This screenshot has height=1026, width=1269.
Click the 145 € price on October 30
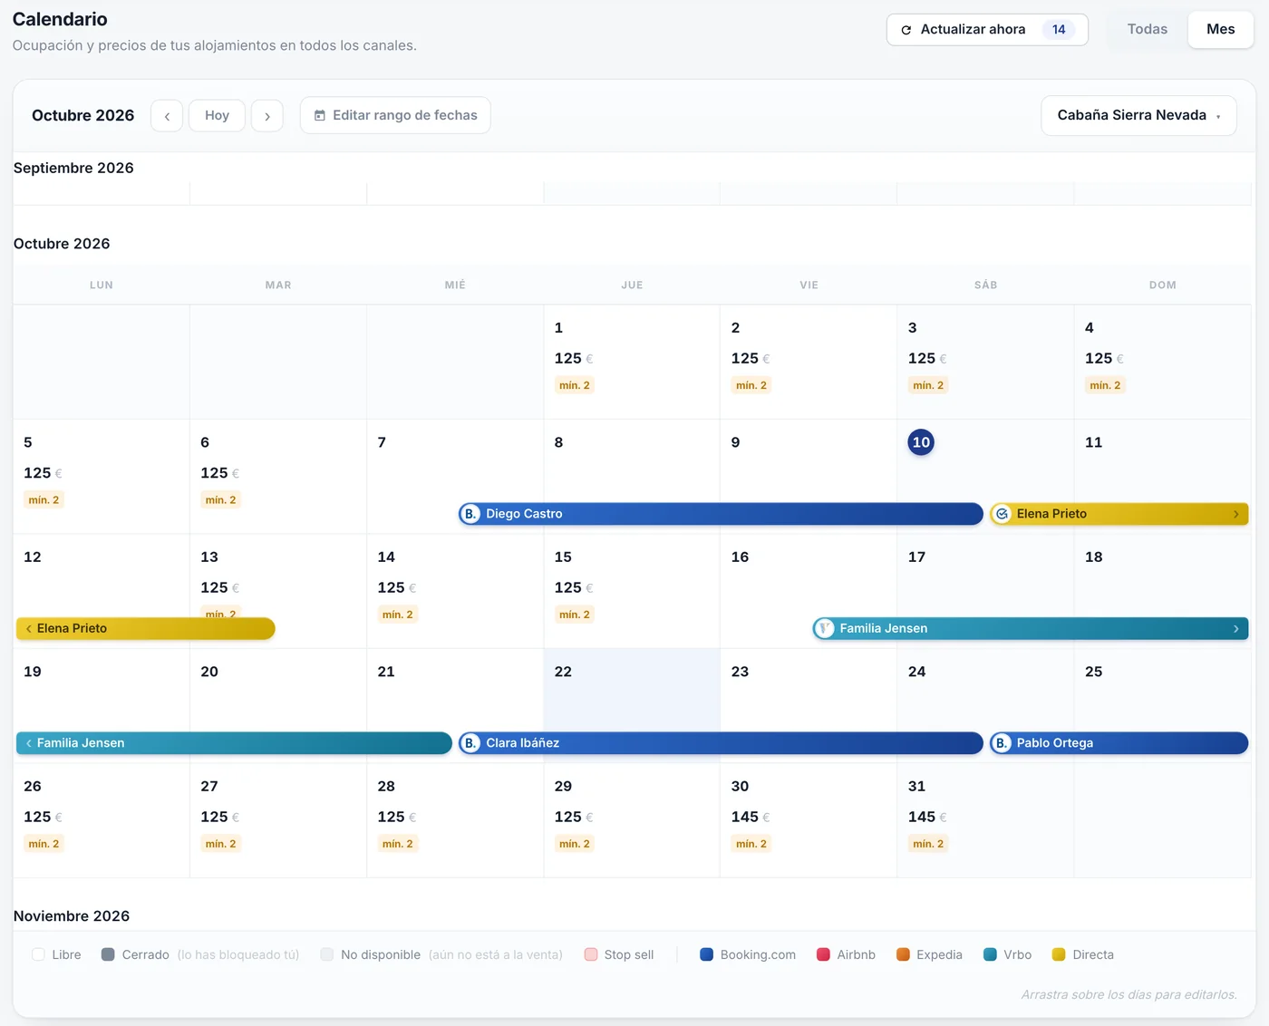(751, 818)
